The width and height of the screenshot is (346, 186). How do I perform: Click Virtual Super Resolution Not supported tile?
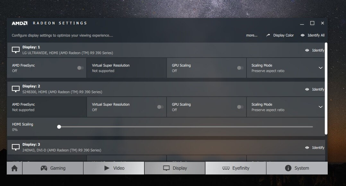[126, 68]
